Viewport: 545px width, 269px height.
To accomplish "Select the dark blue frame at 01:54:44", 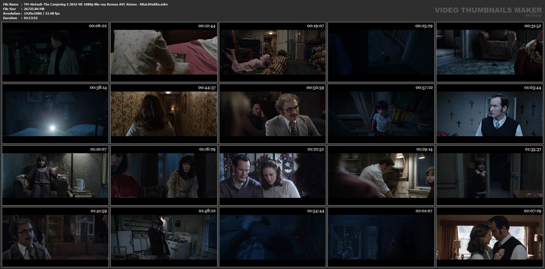I will 272,237.
